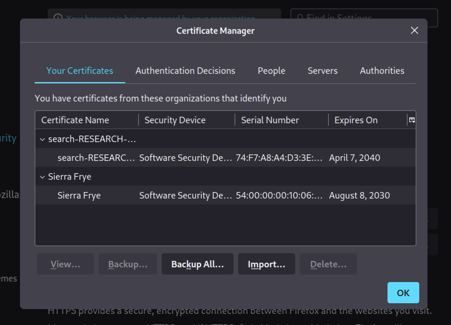Collapse the search-RESEARCH certificate group

42,139
